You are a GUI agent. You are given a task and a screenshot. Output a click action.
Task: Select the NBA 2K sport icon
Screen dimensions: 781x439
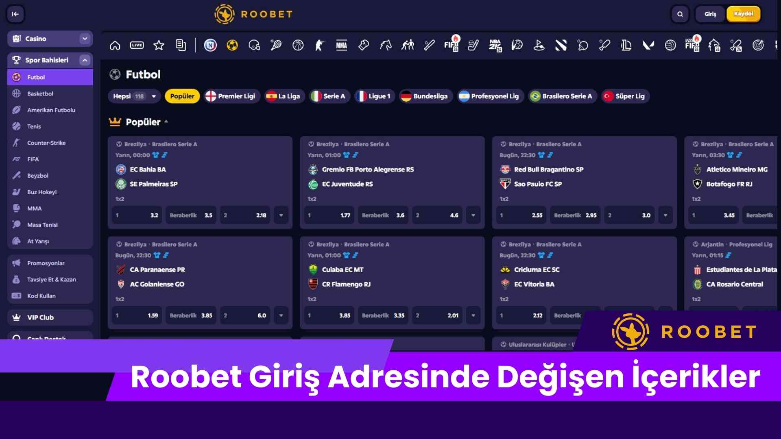click(495, 45)
